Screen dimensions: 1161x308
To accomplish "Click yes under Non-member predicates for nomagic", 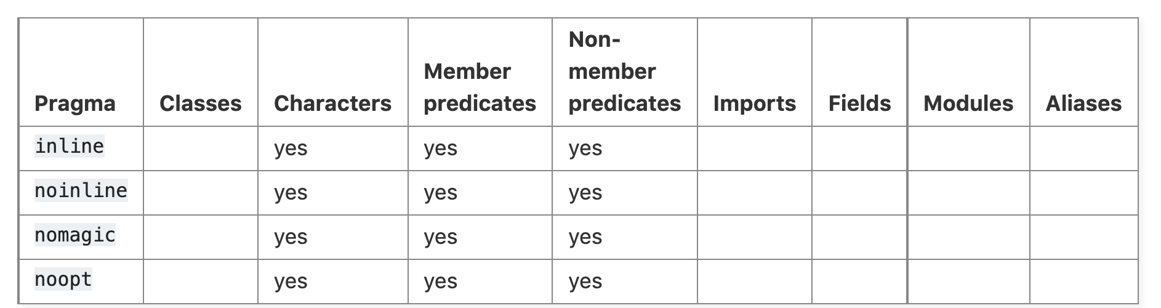I will point(585,238).
